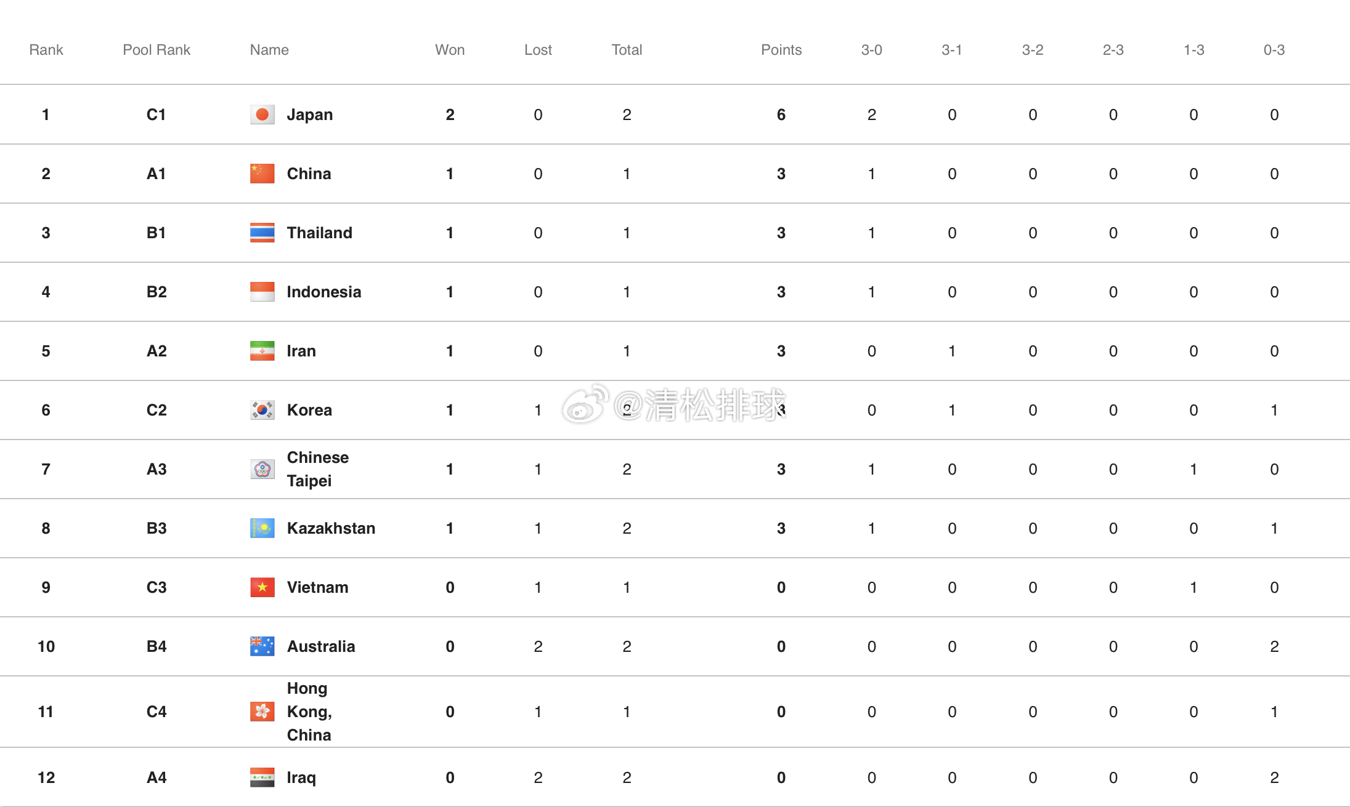Image resolution: width=1350 pixels, height=807 pixels.
Task: Click the Thailand flag icon
Action: (x=262, y=233)
